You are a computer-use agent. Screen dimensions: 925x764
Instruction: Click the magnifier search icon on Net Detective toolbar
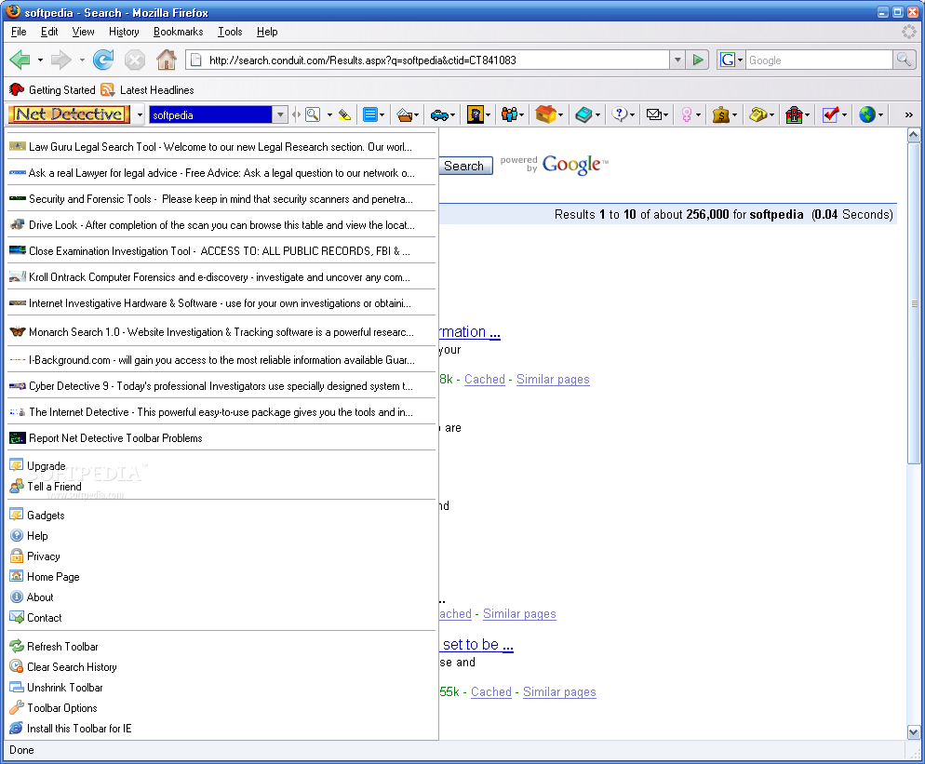[313, 115]
